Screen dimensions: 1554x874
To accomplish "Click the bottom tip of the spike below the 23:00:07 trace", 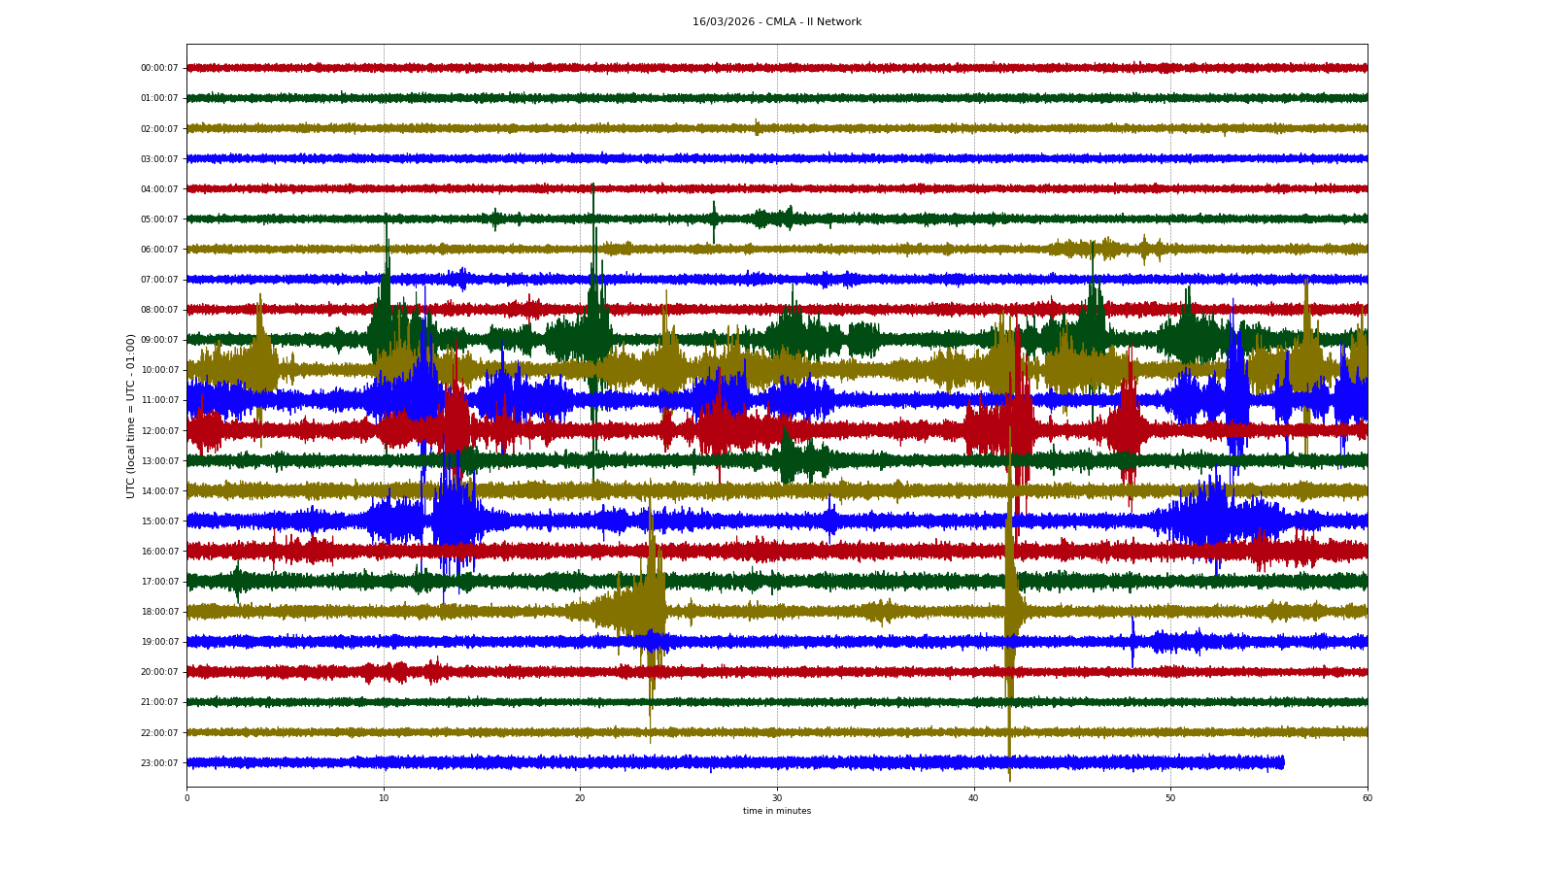I will 1009,780.
